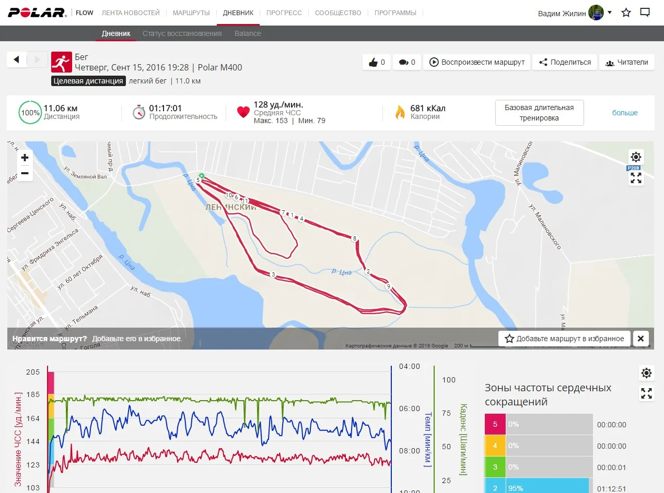Switch to Статус восстановления tab
664x493 pixels.
pyautogui.click(x=182, y=33)
